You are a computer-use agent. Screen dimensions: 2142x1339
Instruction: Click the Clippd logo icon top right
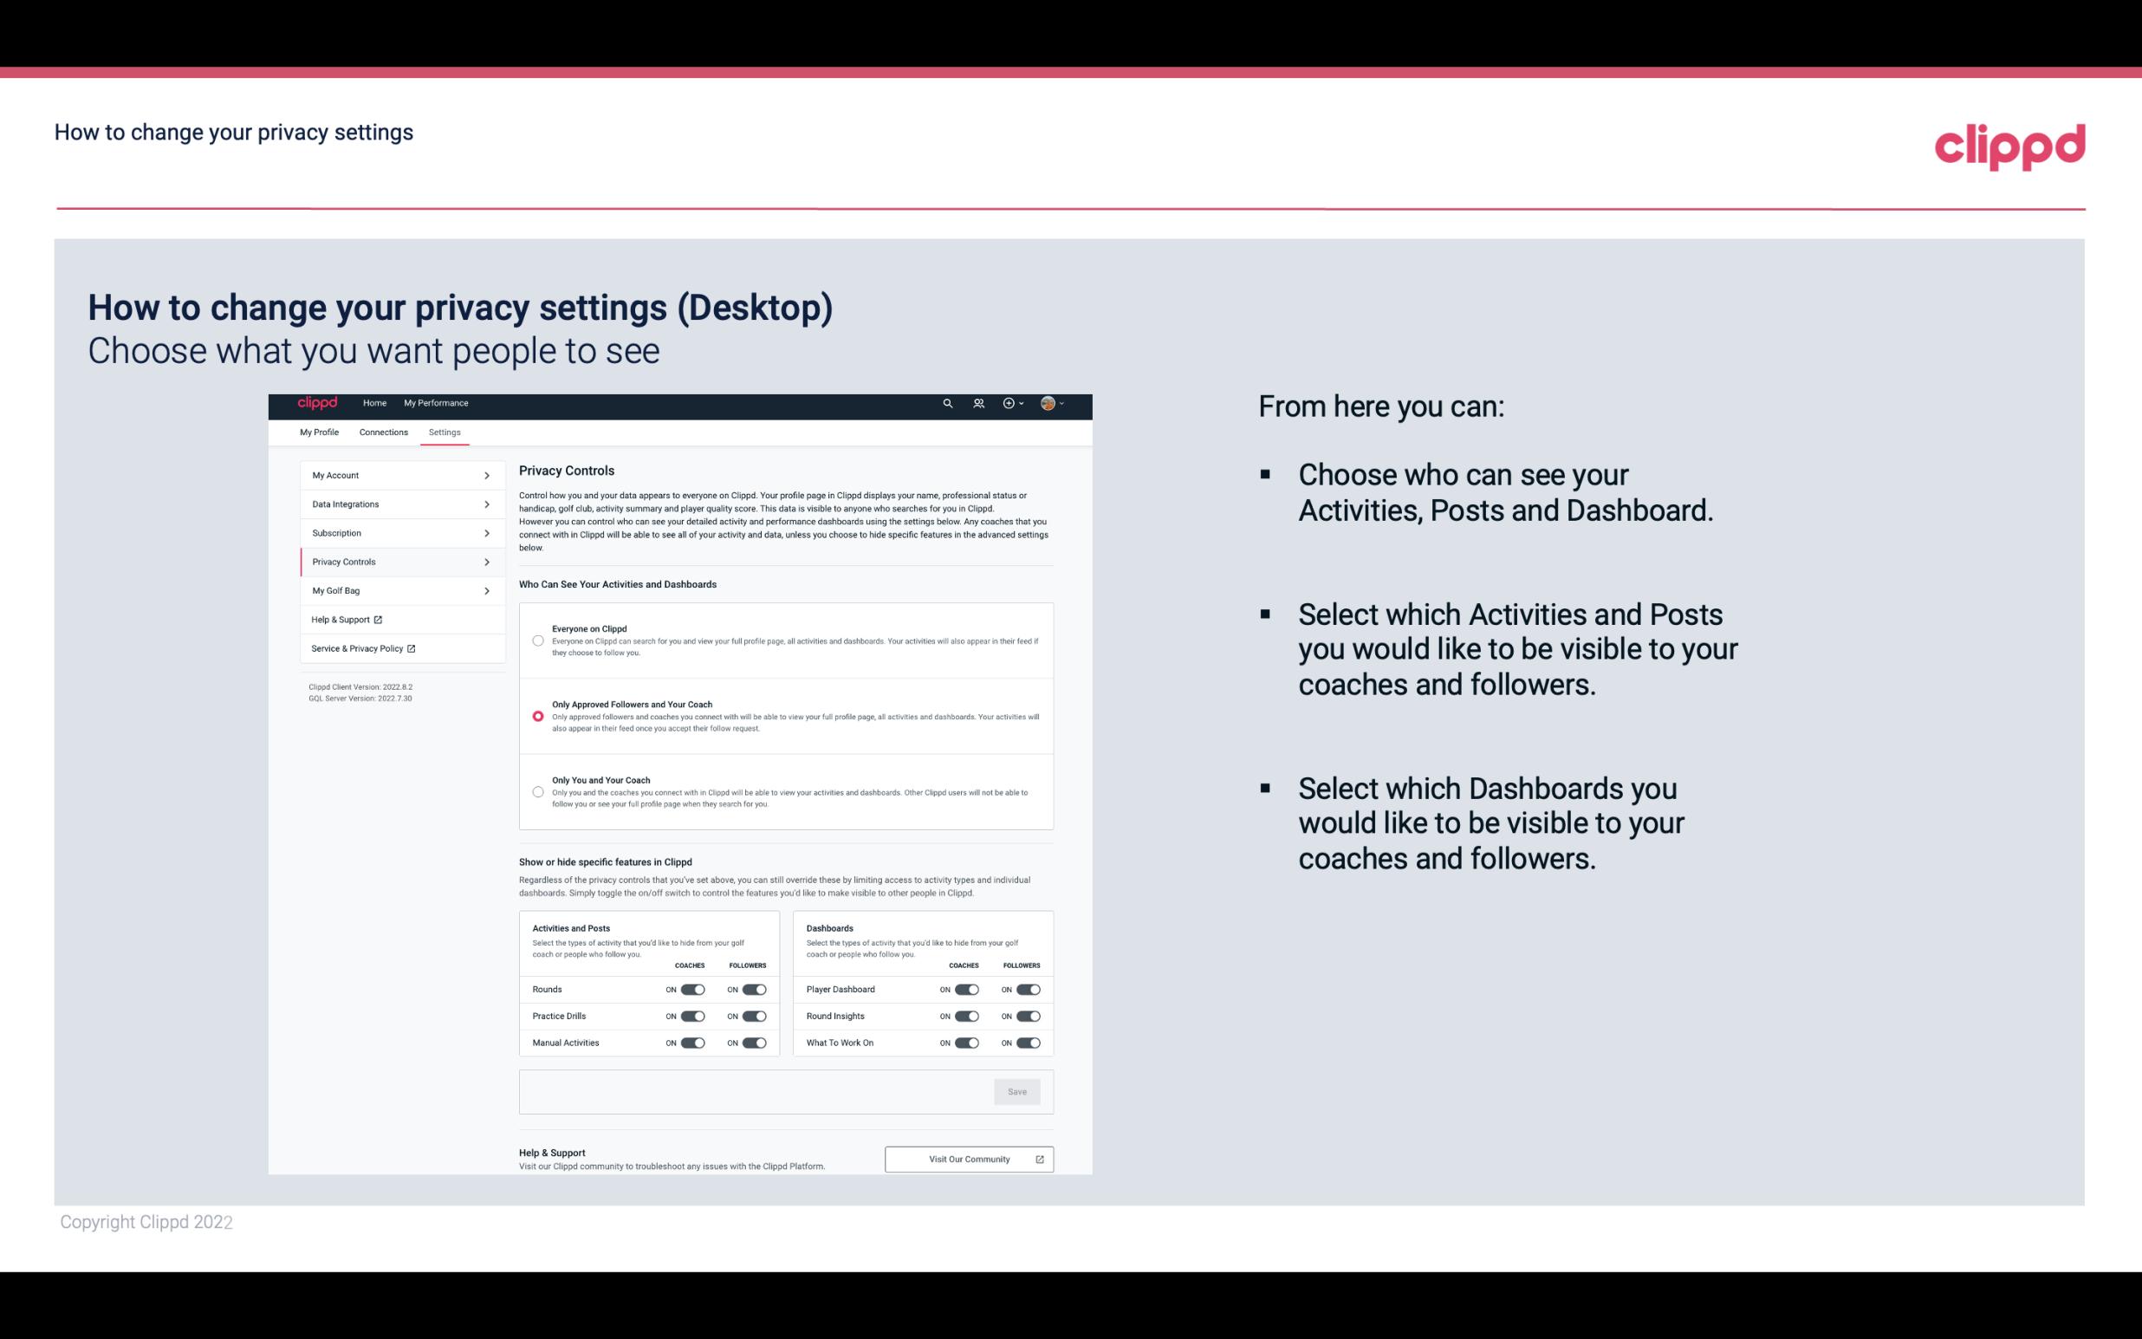(x=2009, y=145)
